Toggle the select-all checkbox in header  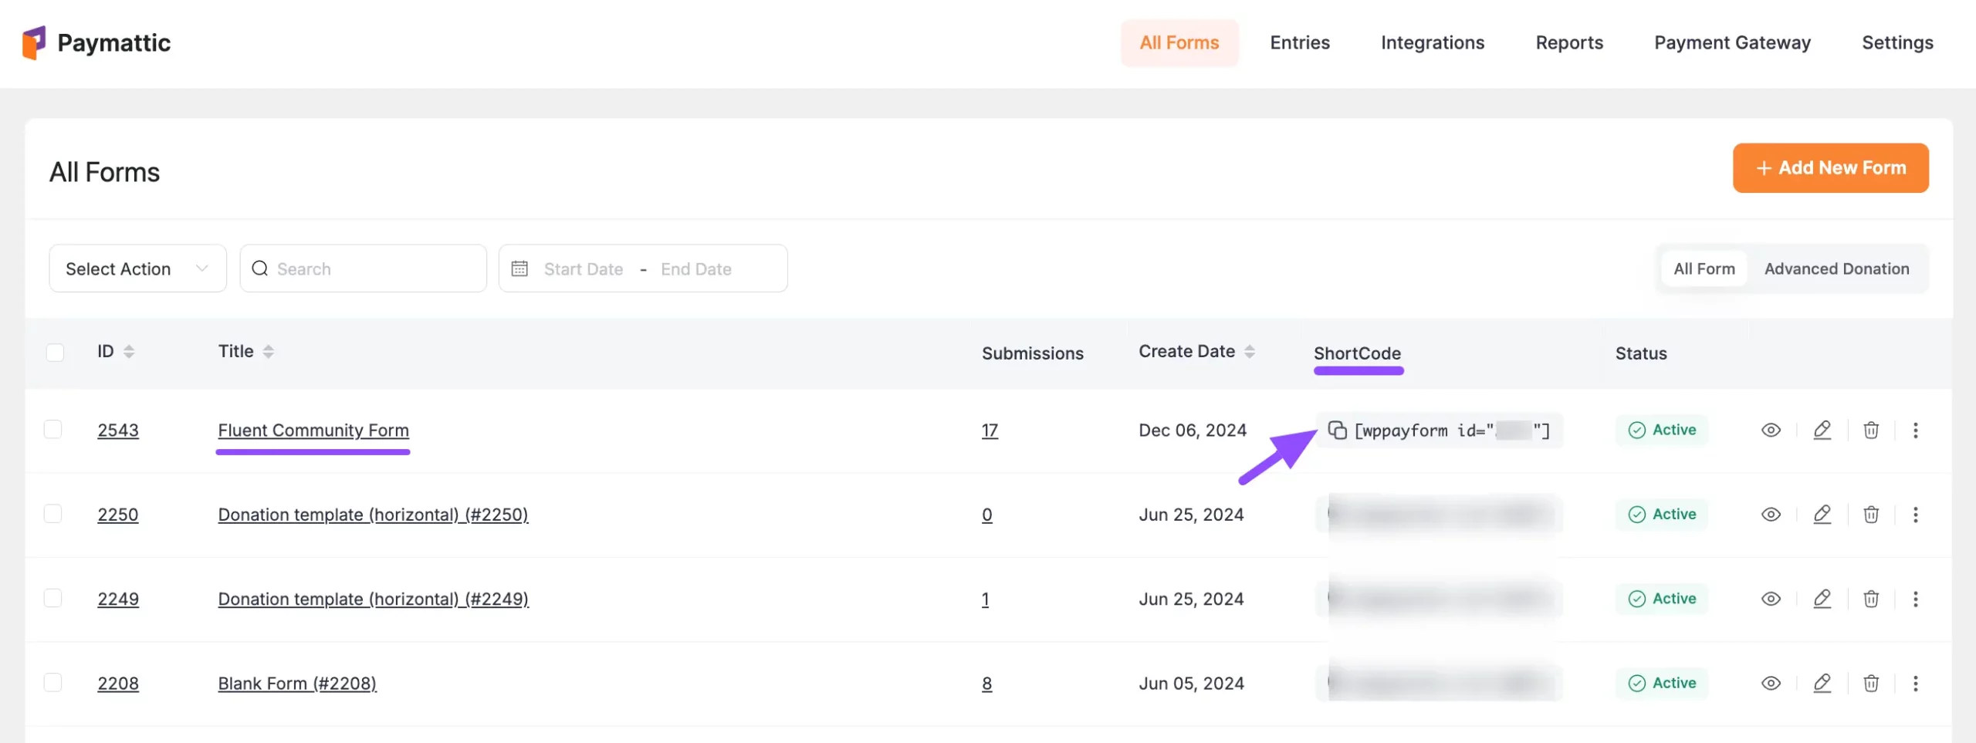click(x=55, y=353)
